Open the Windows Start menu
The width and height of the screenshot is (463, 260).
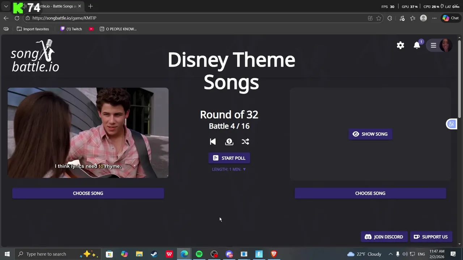tap(7, 254)
